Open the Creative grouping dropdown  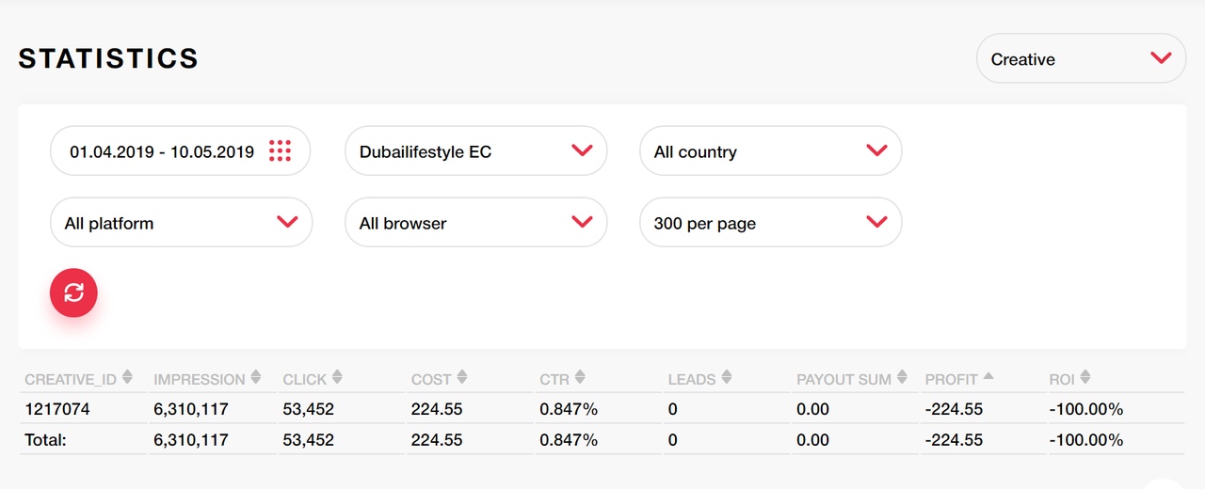point(1081,58)
